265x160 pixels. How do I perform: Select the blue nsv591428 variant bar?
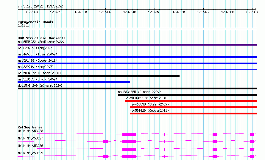[x=137, y=63]
